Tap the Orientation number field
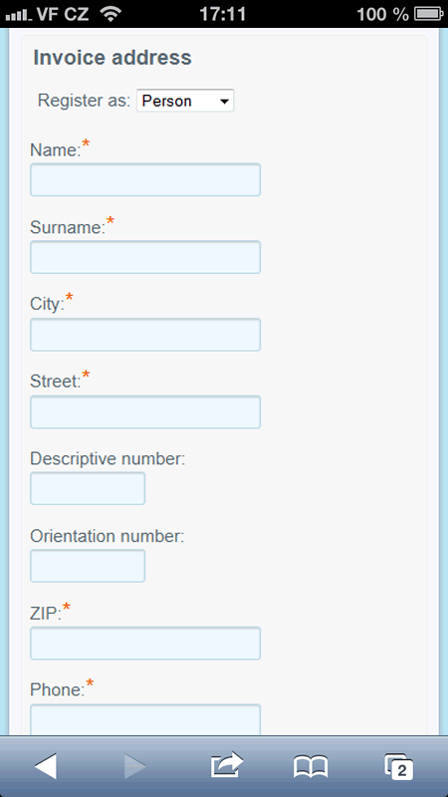 coord(88,566)
